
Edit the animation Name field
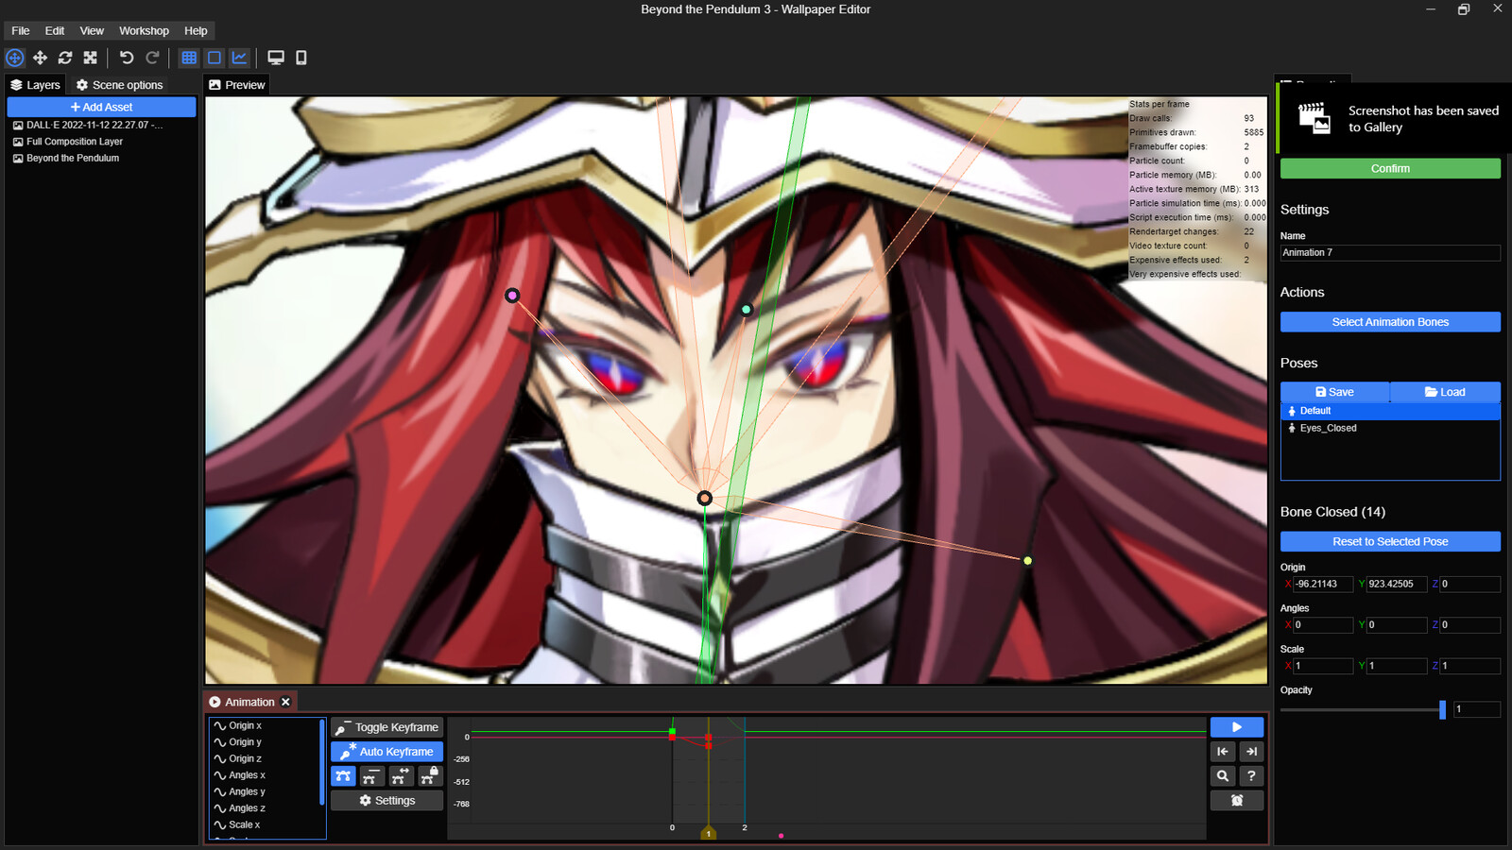(1390, 252)
